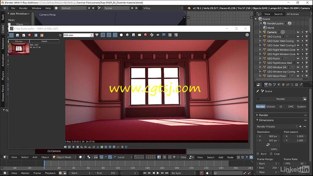Image resolution: width=313 pixels, height=176 pixels.
Task: Select the rendered room history thumbnail
Action: (x=19, y=49)
